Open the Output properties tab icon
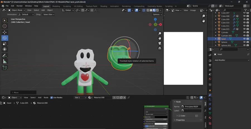The height and width of the screenshot is (129, 251). pyautogui.click(x=210, y=65)
